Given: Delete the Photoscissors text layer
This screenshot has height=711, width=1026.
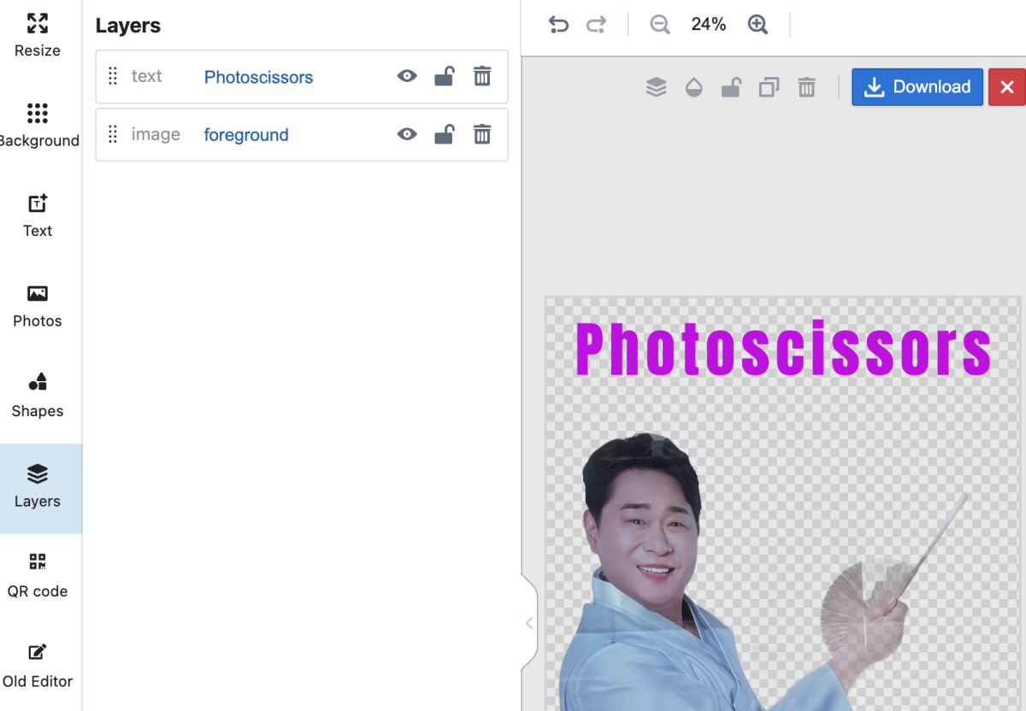Looking at the screenshot, I should click(482, 76).
